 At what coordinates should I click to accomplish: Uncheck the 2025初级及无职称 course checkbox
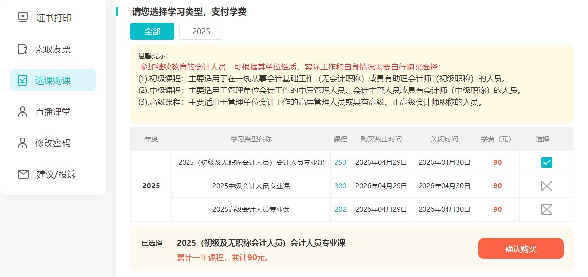point(546,162)
